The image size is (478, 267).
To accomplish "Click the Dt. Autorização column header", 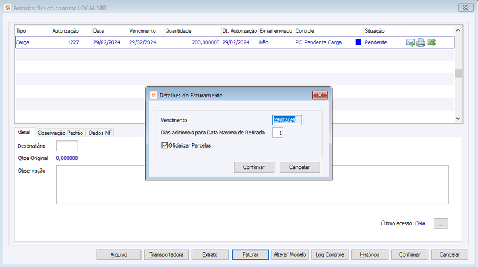I will tap(240, 31).
